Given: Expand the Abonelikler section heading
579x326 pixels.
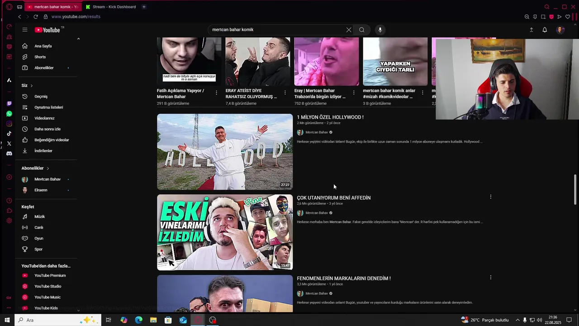Looking at the screenshot, I should pyautogui.click(x=35, y=168).
